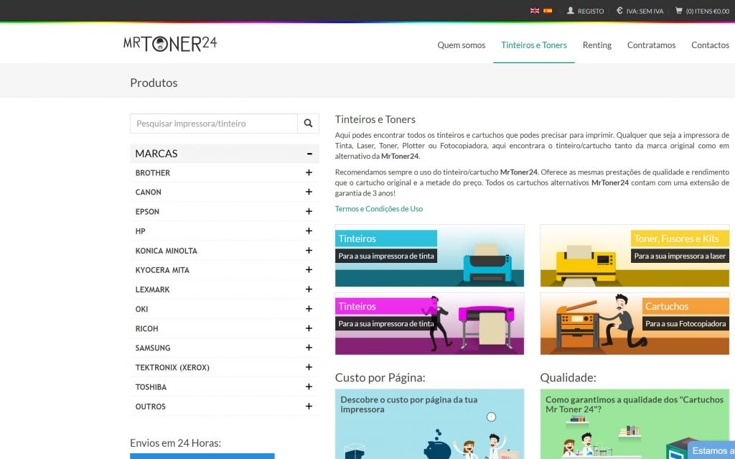Open the shopping cart icon
This screenshot has width=735, height=459.
click(679, 11)
